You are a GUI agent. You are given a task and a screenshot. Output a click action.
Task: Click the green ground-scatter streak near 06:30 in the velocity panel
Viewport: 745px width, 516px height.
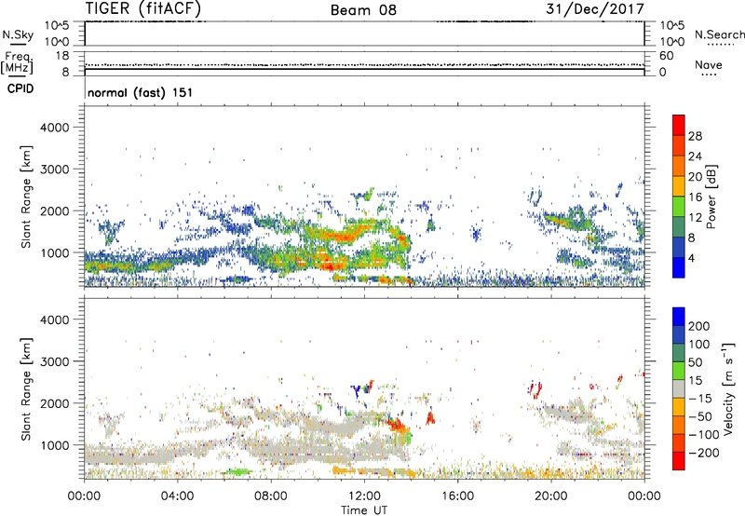238,471
